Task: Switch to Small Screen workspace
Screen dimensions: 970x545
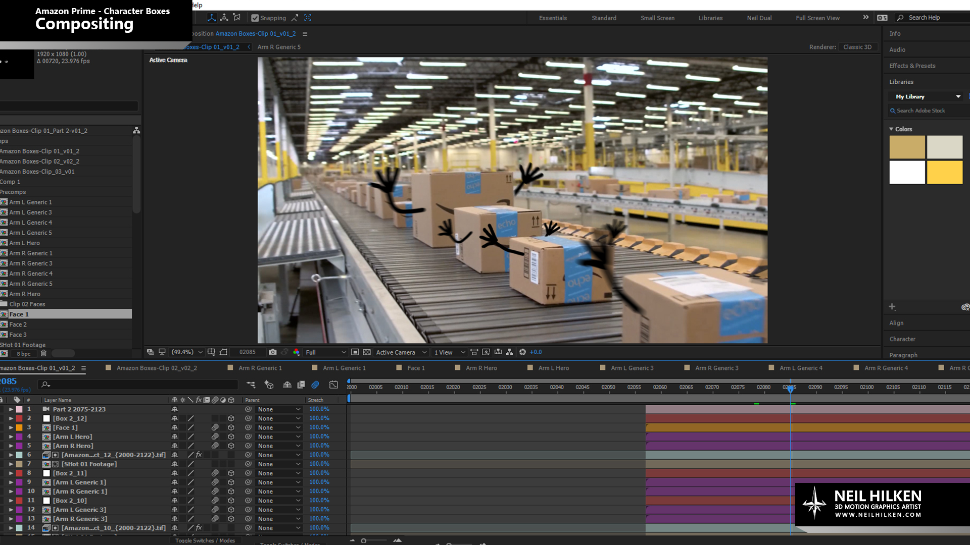Action: (x=657, y=18)
